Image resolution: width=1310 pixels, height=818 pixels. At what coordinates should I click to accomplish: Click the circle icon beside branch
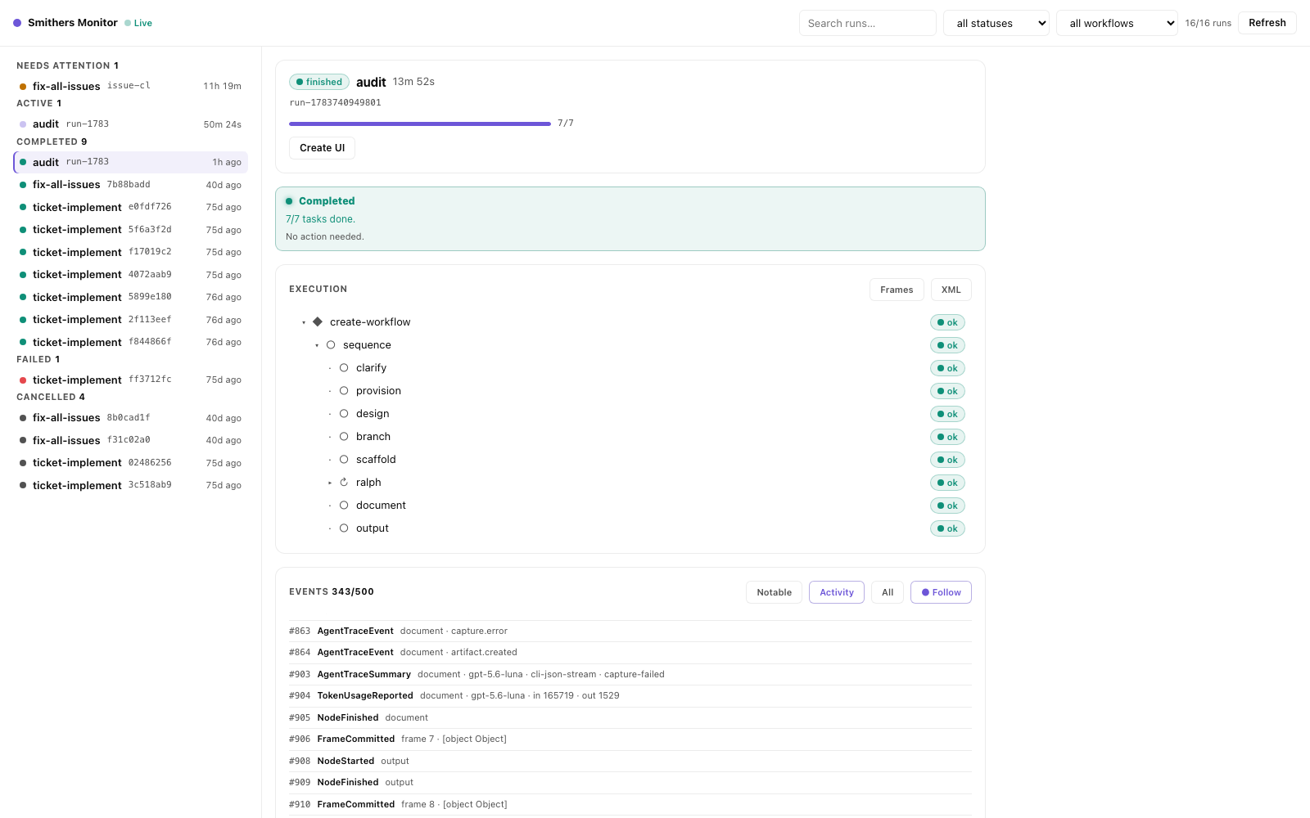(344, 437)
